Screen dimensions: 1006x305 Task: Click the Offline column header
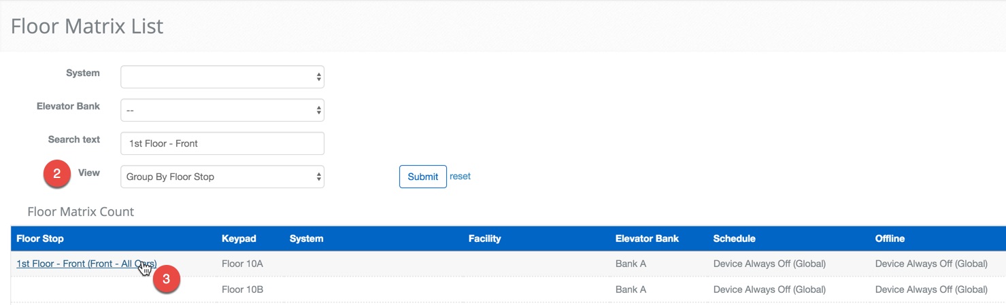tap(890, 238)
